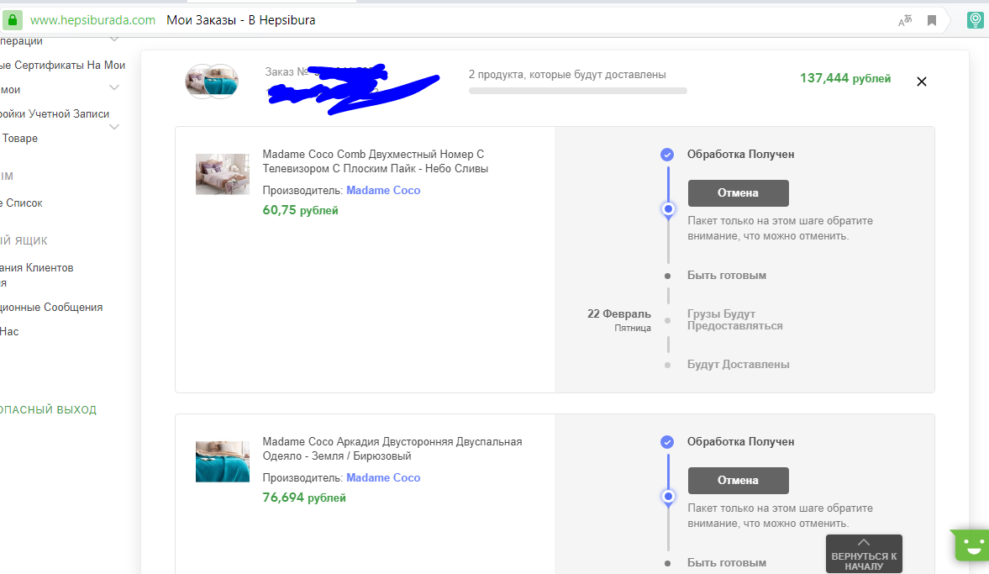The height and width of the screenshot is (574, 989).
Task: Click the price '76,694 рублей'
Action: 304,498
